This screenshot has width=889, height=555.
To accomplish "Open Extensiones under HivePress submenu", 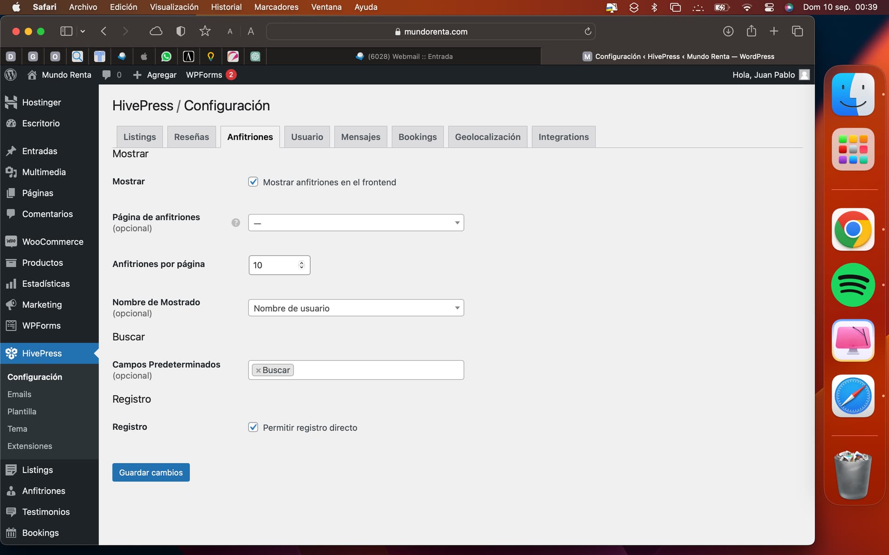I will [30, 446].
